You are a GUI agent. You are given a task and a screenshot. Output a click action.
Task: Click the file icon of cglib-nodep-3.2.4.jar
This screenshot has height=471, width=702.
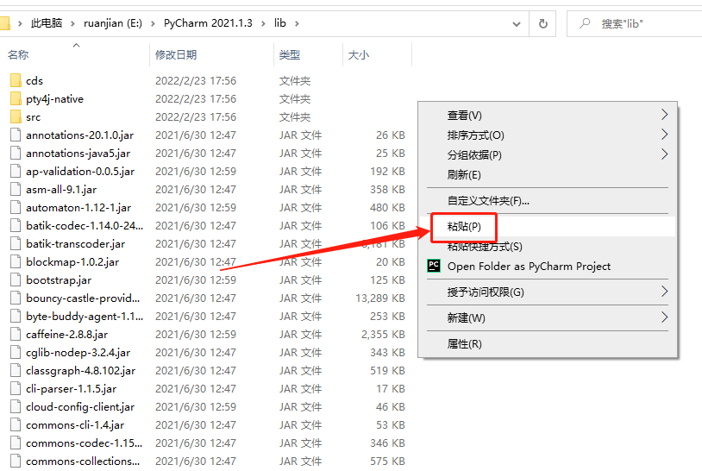click(x=16, y=352)
